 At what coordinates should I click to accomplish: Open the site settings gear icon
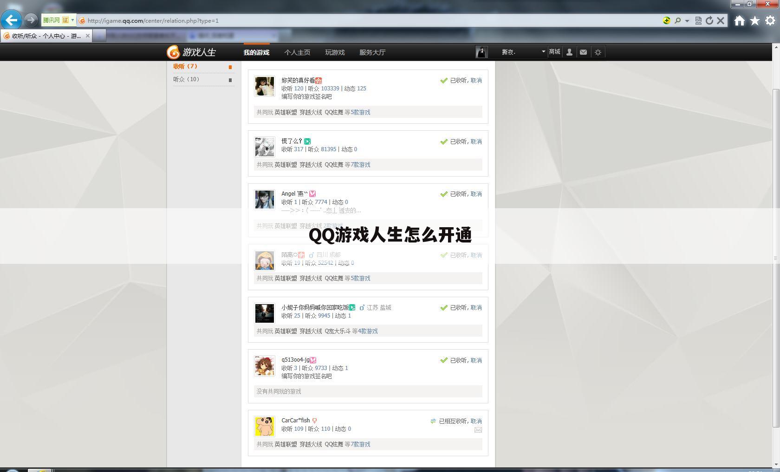click(598, 52)
